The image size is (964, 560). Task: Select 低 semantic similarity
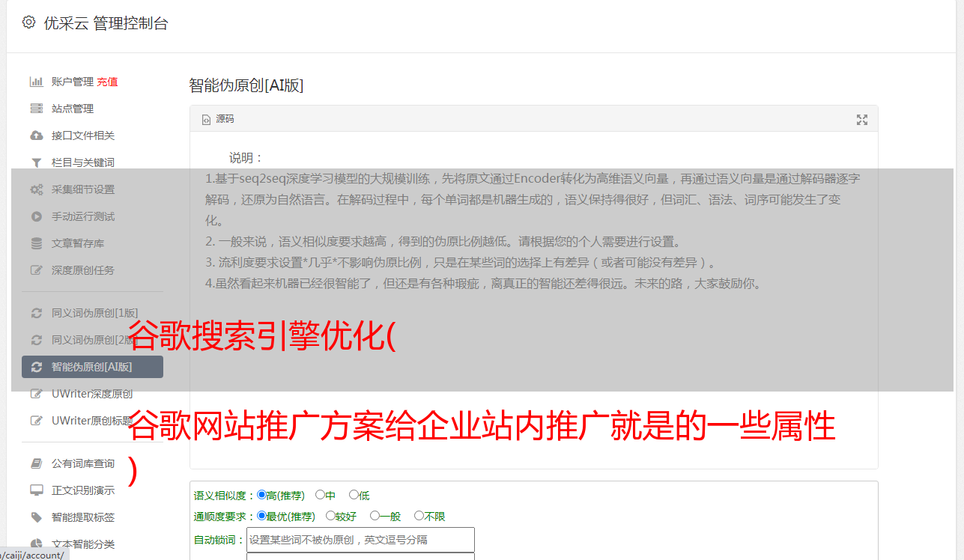pos(354,495)
